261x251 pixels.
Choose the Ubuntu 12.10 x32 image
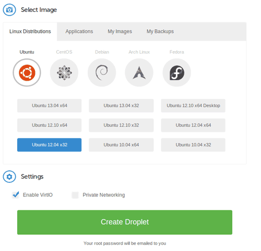click(121, 125)
